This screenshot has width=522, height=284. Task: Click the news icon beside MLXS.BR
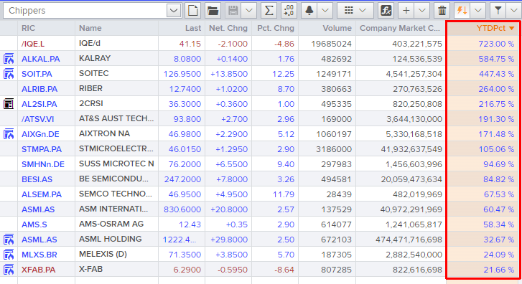pyautogui.click(x=9, y=255)
